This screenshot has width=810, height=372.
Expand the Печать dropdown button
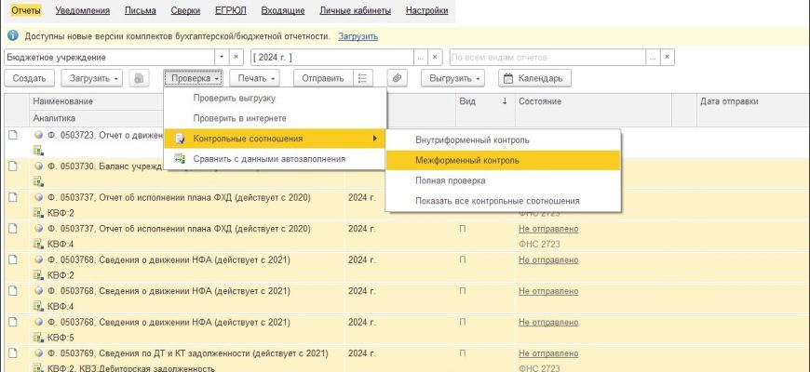[x=254, y=79]
